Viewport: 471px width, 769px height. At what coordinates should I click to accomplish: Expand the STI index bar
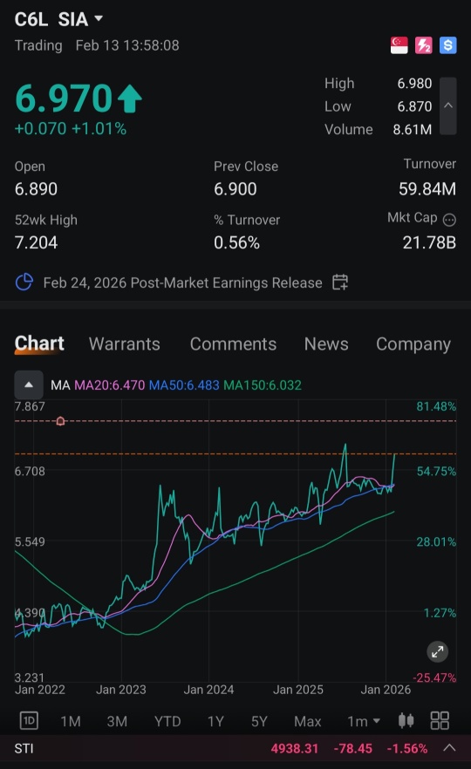click(x=449, y=748)
